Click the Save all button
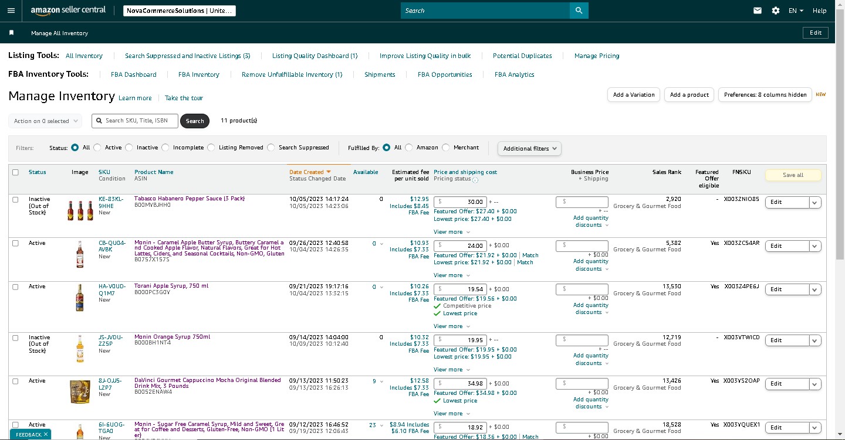 pos(793,175)
